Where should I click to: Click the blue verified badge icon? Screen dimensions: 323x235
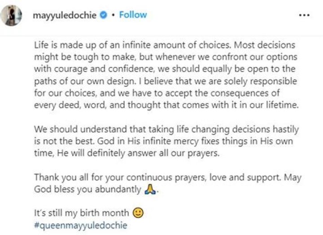[x=103, y=15]
